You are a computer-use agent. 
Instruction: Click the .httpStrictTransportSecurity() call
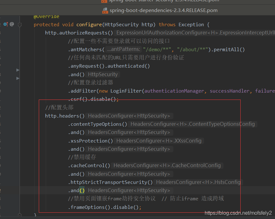coord(110,182)
